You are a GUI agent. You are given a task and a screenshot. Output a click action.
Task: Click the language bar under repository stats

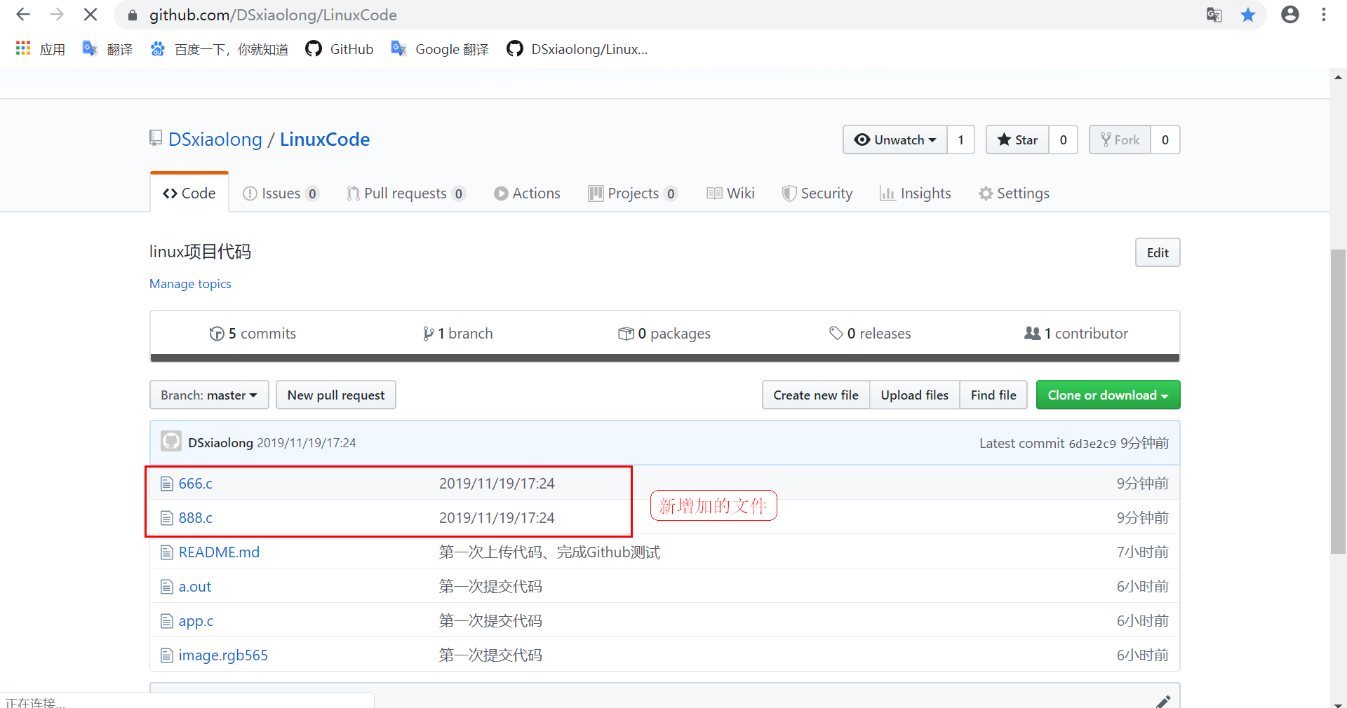(x=665, y=358)
